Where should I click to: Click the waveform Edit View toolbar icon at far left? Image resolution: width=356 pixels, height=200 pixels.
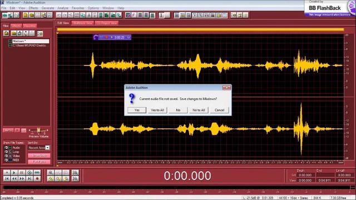5,15
